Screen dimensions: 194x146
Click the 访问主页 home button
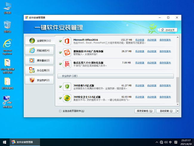tap(168, 30)
